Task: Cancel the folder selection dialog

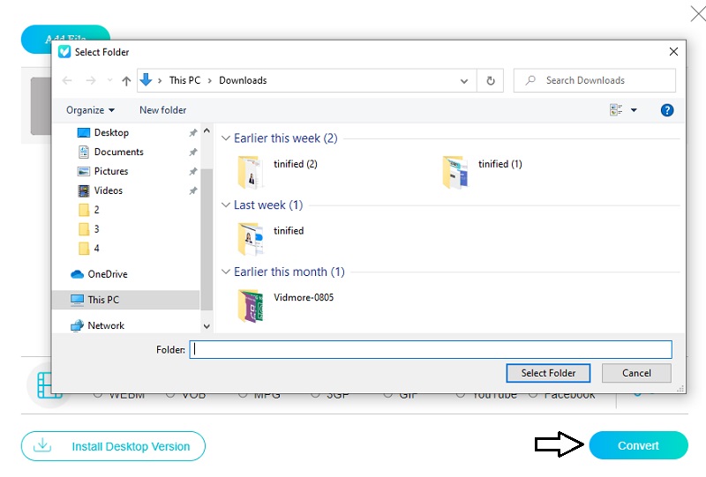Action: point(636,373)
